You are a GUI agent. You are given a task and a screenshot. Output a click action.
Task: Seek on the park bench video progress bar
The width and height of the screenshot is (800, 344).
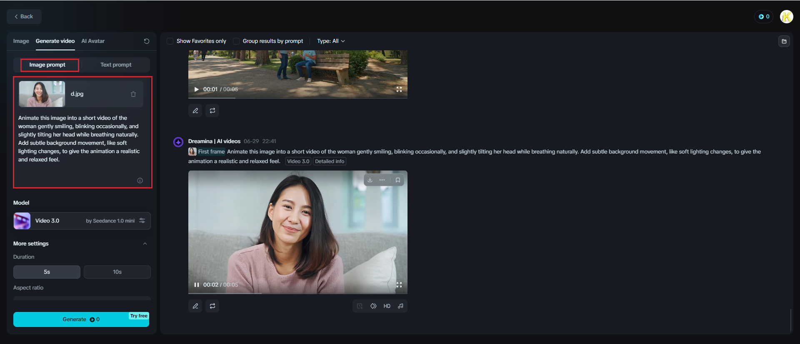coord(298,98)
